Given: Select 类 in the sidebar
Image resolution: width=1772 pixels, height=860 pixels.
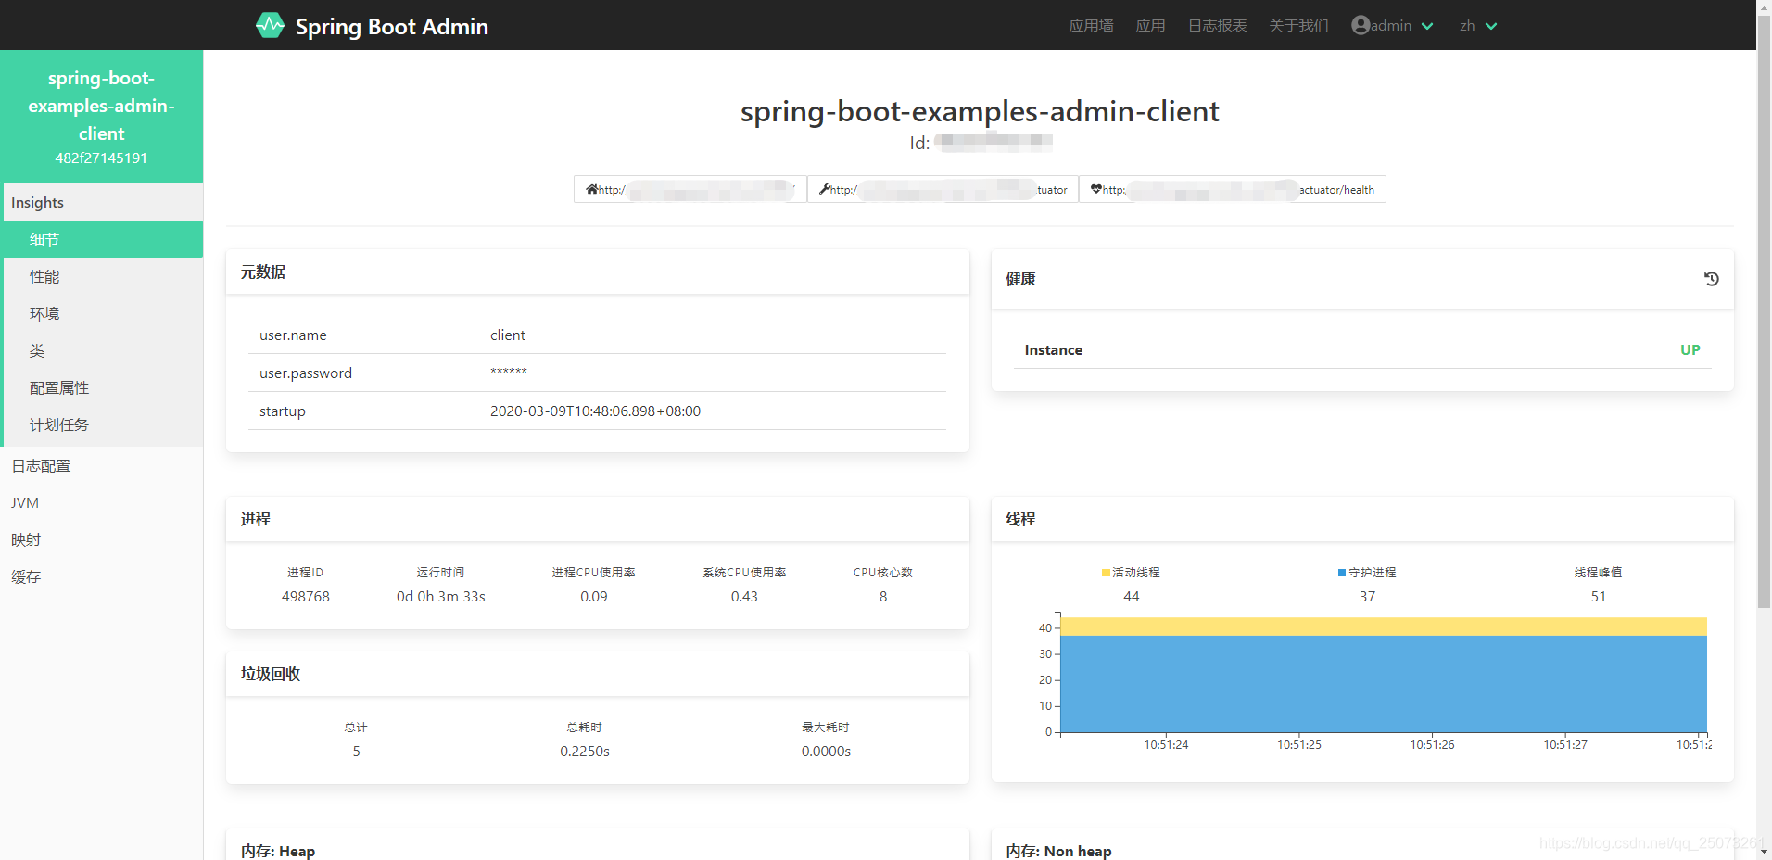Looking at the screenshot, I should pos(102,350).
